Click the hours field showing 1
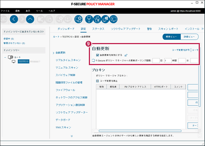The width and height of the screenshot is (205, 146). click(x=168, y=61)
